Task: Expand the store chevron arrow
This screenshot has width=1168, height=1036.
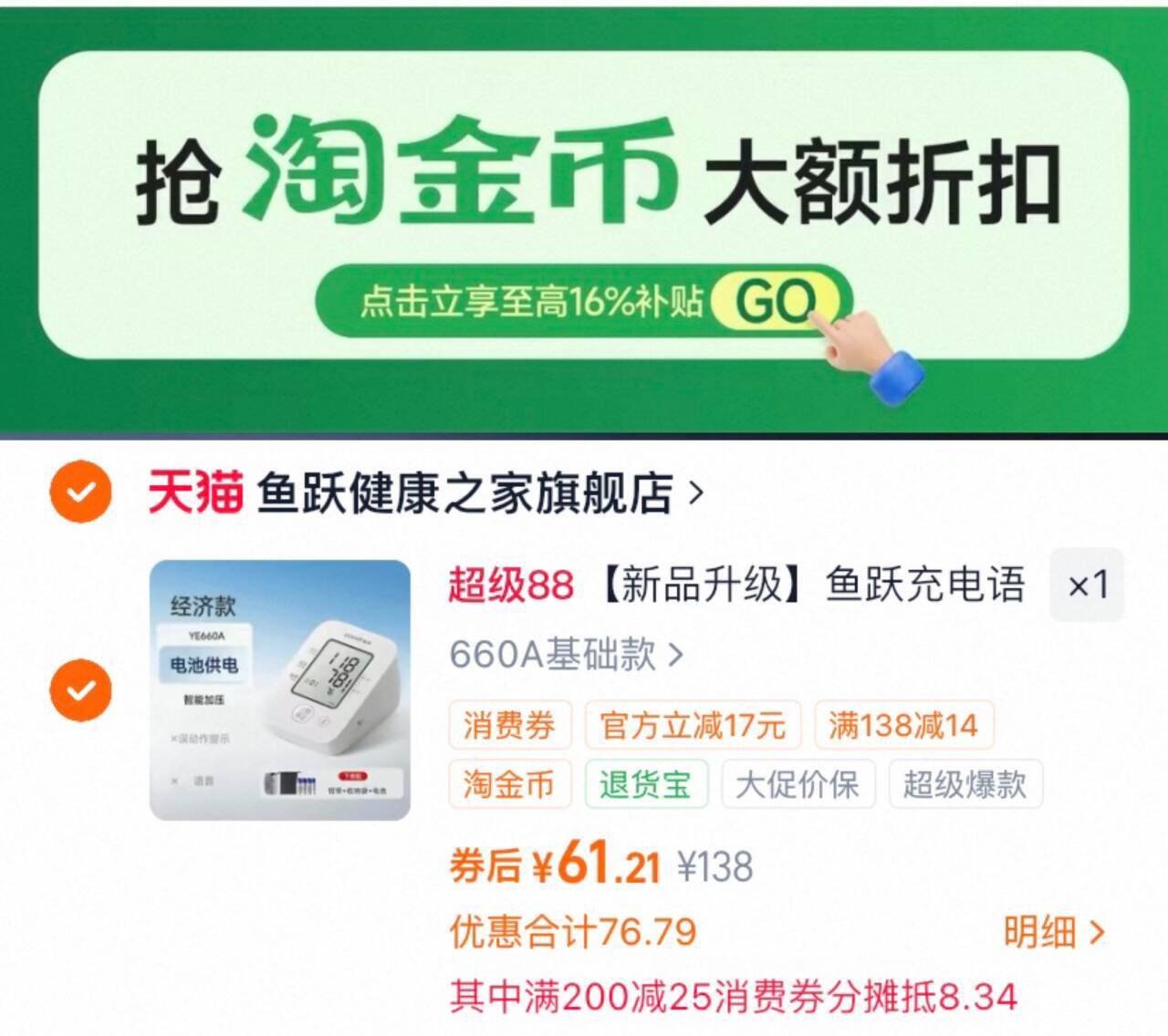Action: [x=696, y=493]
